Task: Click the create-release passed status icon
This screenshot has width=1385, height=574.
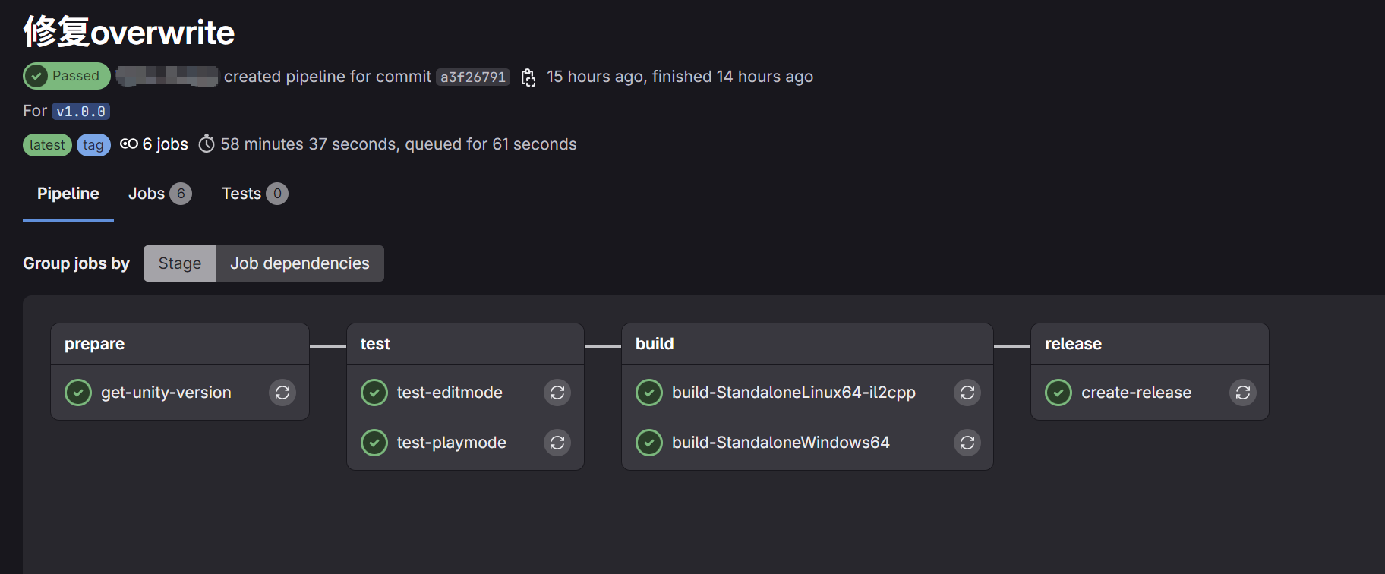Action: pos(1058,393)
